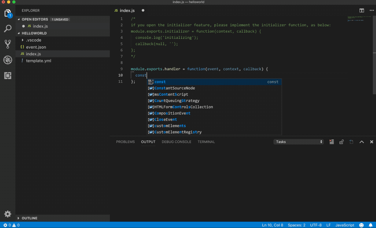Change the language mode from JavaScript
Image resolution: width=376 pixels, height=228 pixels.
point(345,225)
